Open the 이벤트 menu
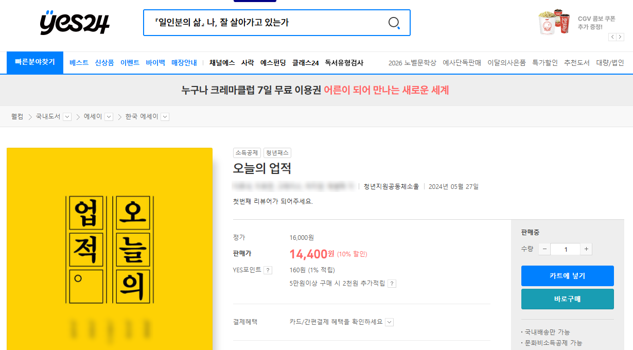 pos(130,63)
